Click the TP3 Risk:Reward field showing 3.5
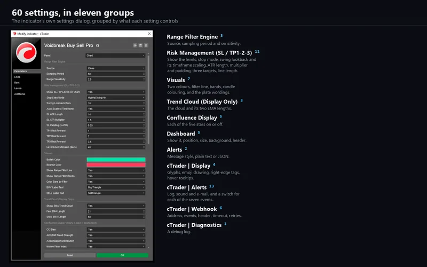This screenshot has height=267, width=427. tap(116, 142)
